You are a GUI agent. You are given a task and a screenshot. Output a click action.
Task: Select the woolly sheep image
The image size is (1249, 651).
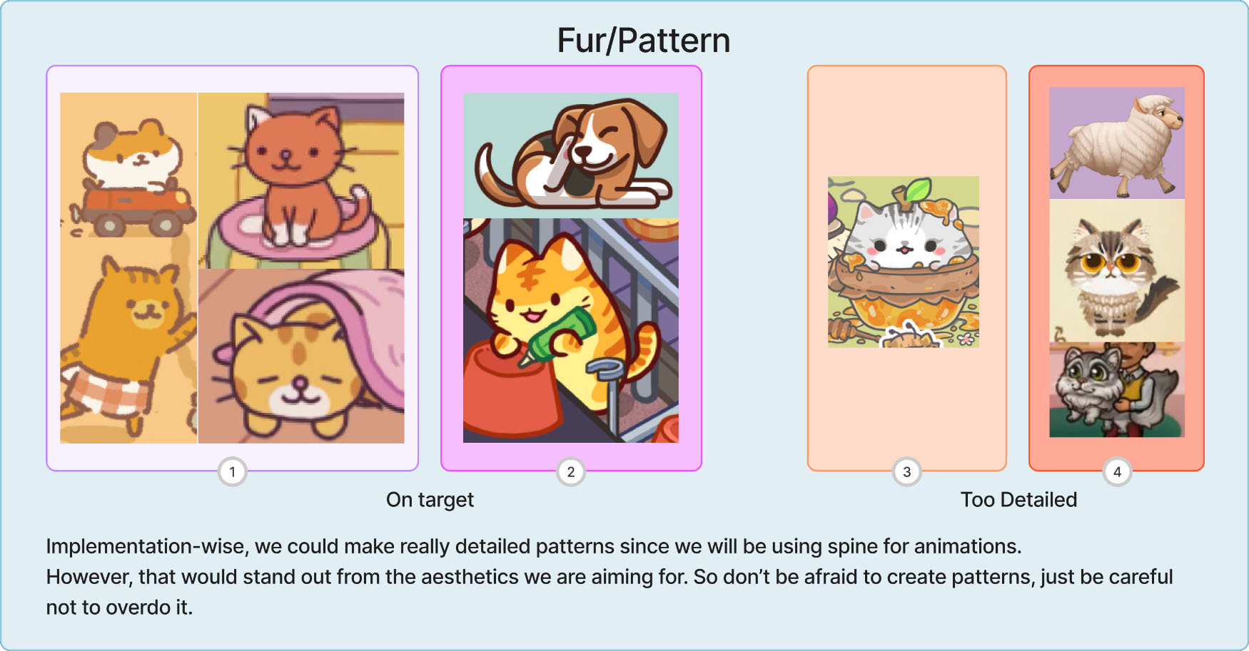click(x=1117, y=143)
